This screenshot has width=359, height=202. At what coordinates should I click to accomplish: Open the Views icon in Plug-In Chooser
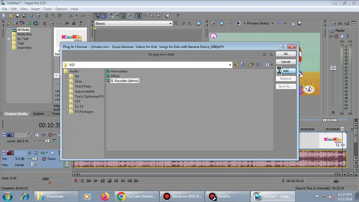(267, 65)
